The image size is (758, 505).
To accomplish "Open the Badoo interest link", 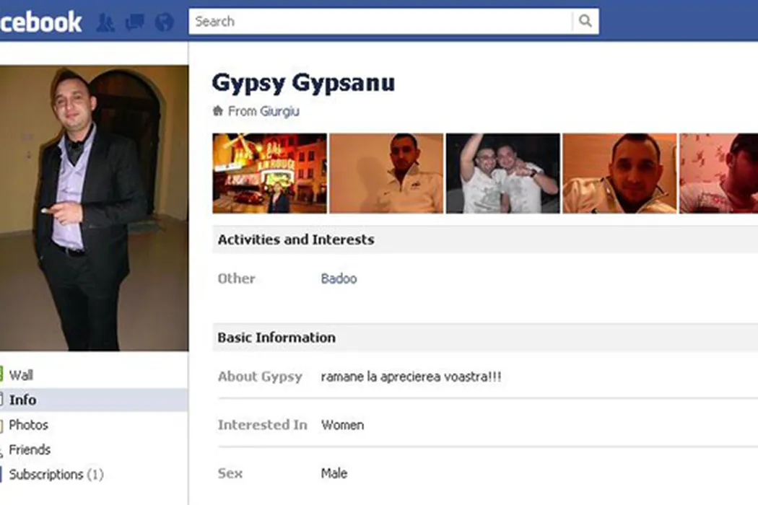I will pos(339,279).
